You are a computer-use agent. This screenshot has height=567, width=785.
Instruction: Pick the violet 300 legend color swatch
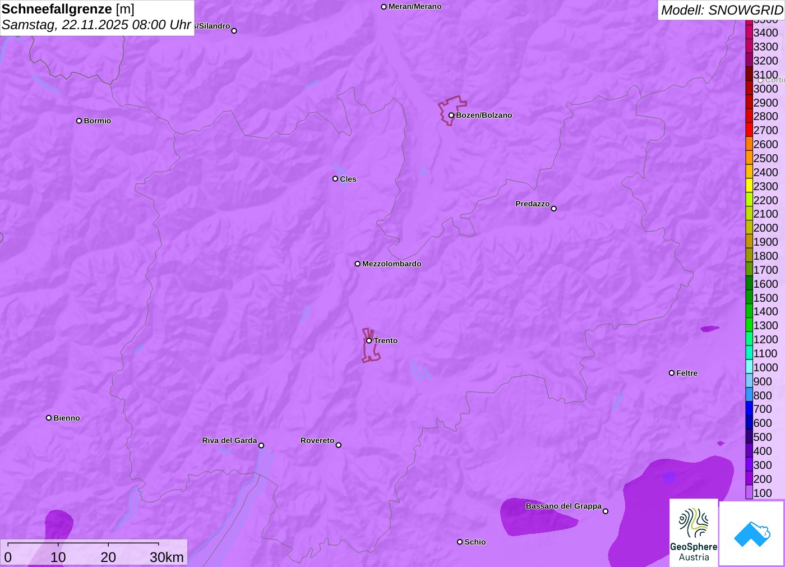click(749, 465)
